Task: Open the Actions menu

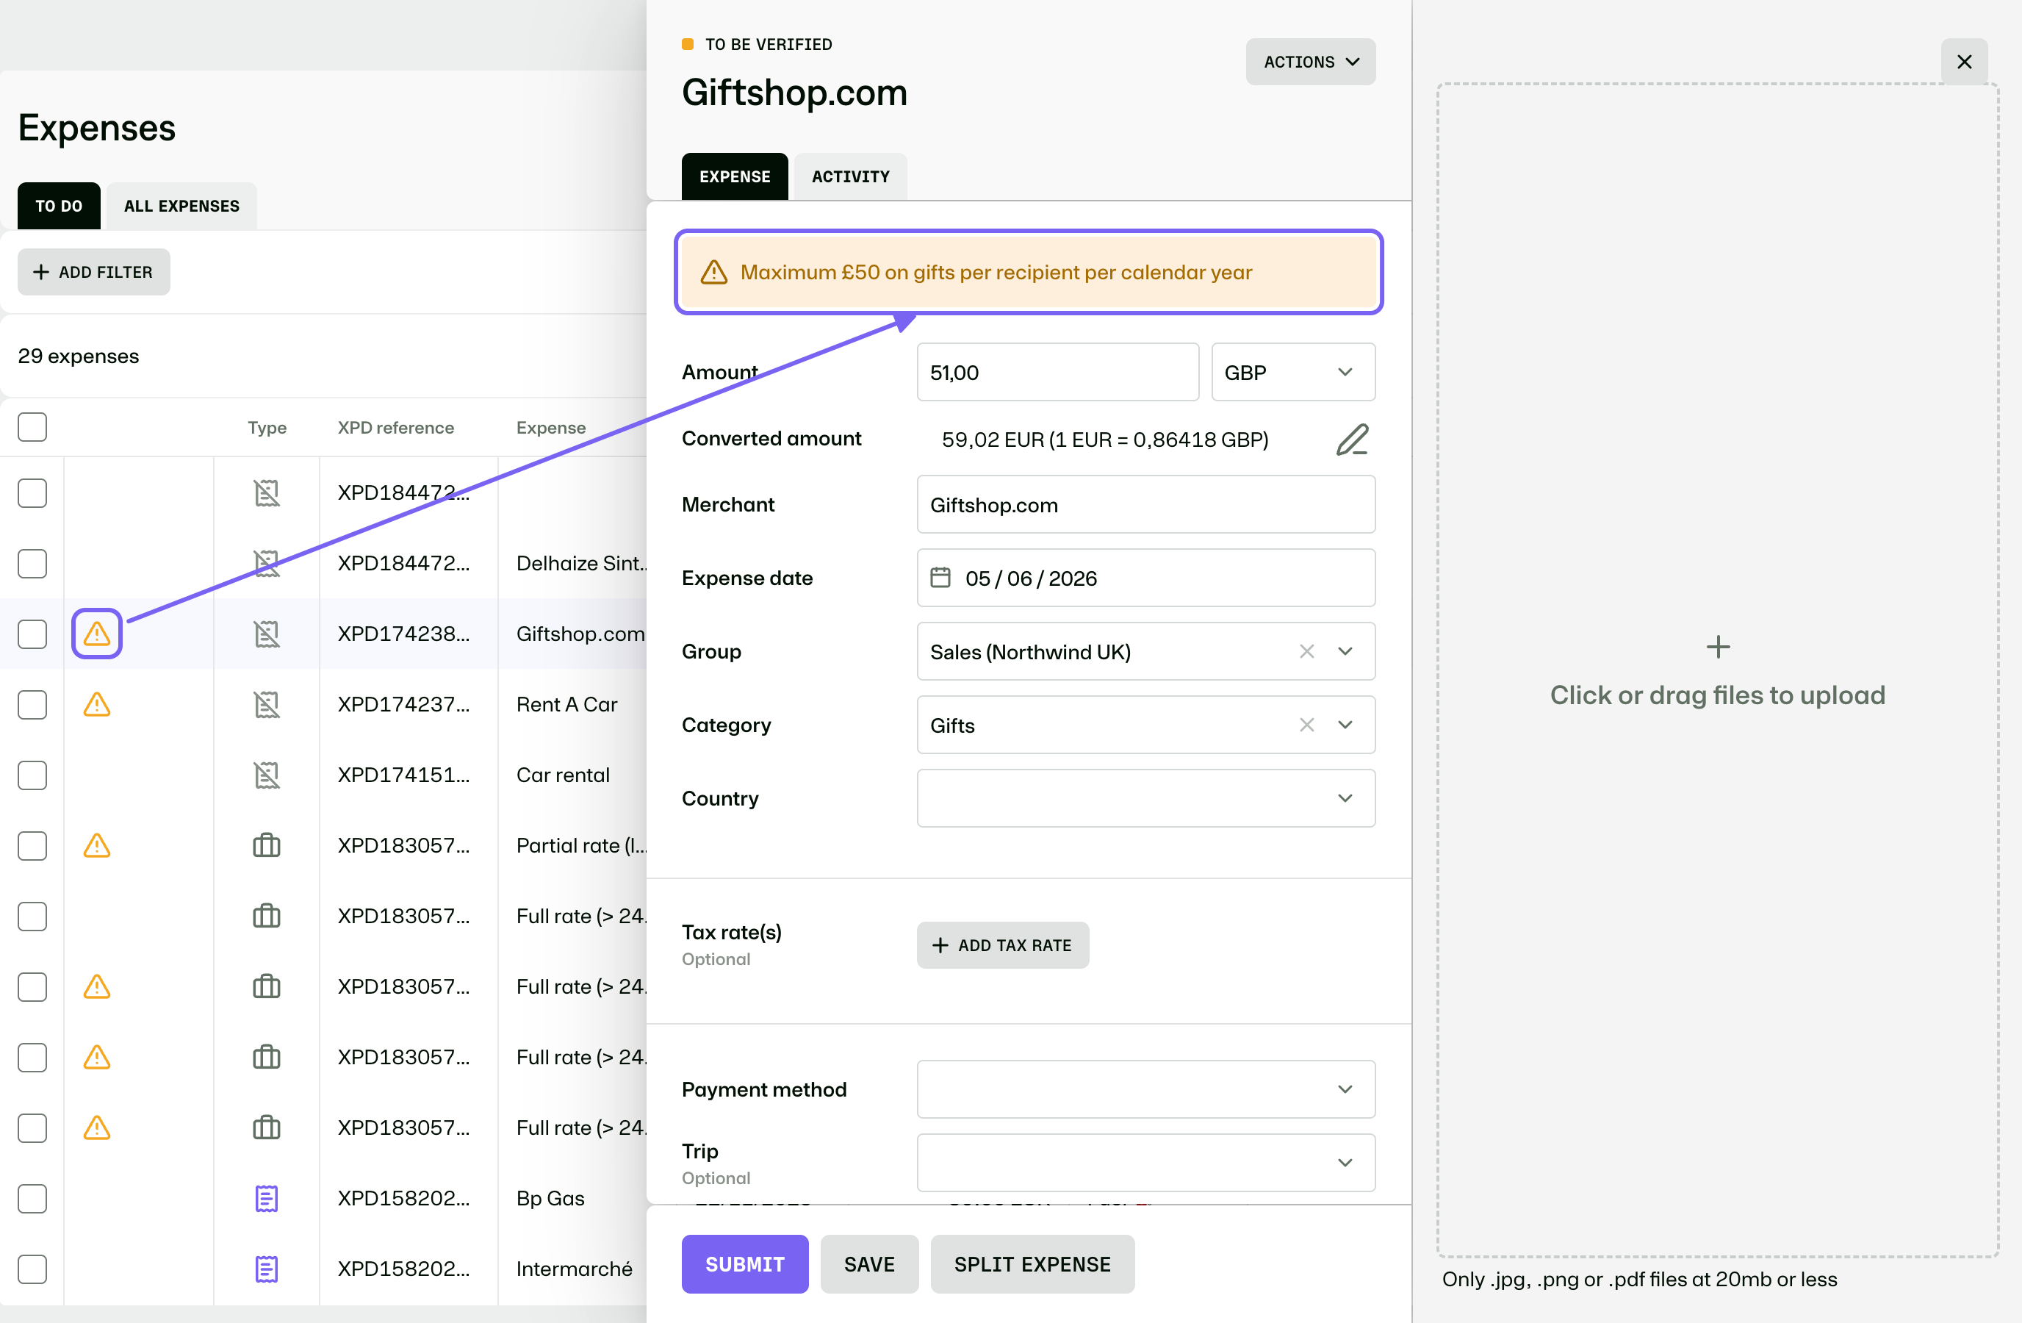Action: coord(1310,61)
